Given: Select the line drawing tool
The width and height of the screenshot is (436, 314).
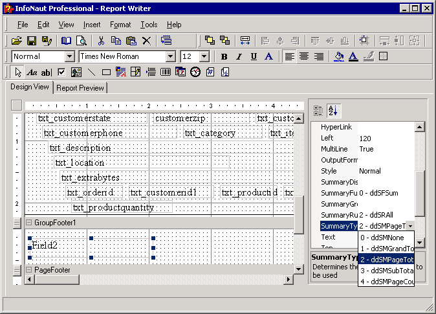Looking at the screenshot, I should tap(91, 73).
